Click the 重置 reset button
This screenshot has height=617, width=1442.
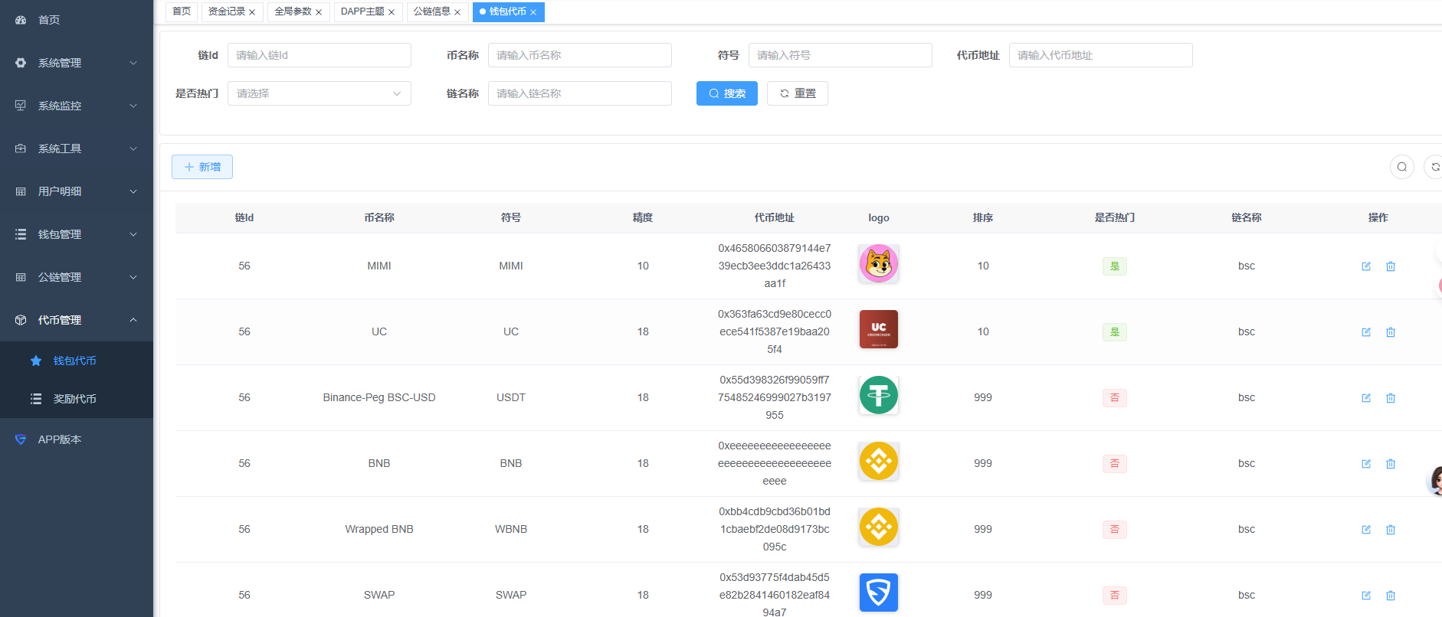tap(797, 93)
